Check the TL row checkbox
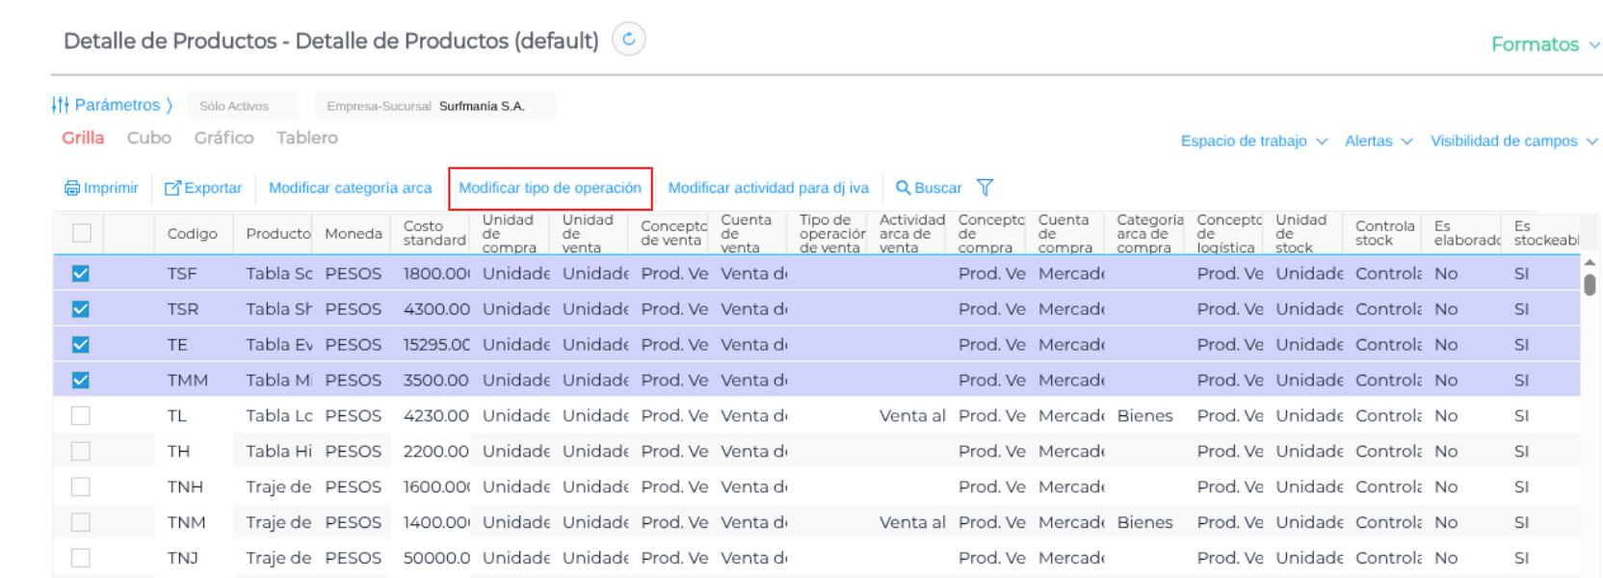Viewport: 1603px width, 578px height. pyautogui.click(x=81, y=415)
